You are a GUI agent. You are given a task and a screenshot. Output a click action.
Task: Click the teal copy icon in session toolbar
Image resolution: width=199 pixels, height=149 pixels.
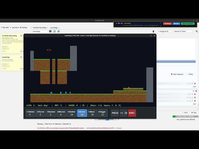point(58,31)
